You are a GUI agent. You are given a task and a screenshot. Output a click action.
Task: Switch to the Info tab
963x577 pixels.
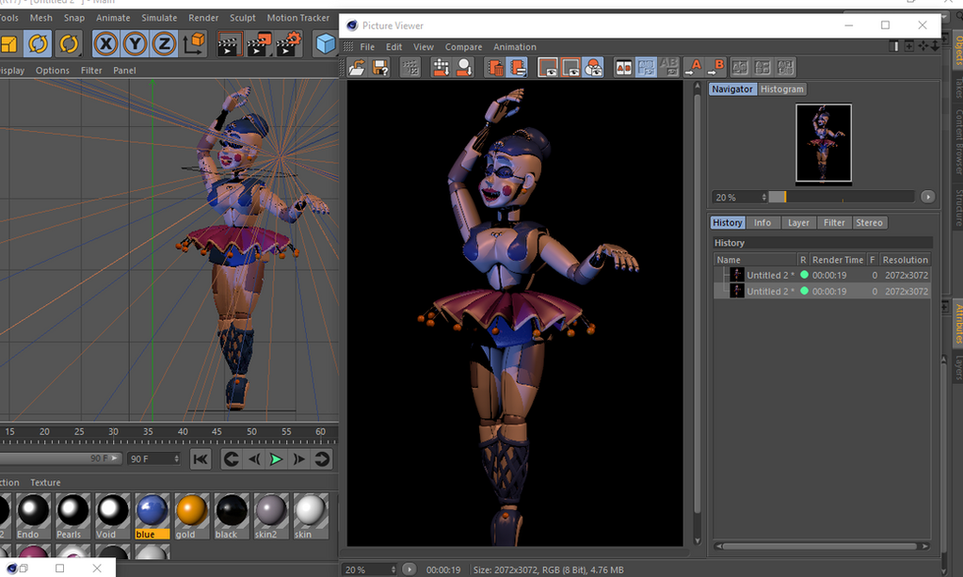tap(762, 223)
